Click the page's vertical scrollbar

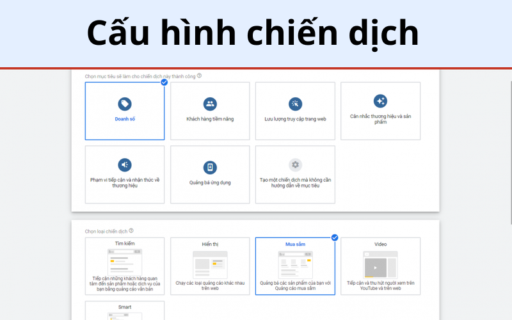(510, 154)
